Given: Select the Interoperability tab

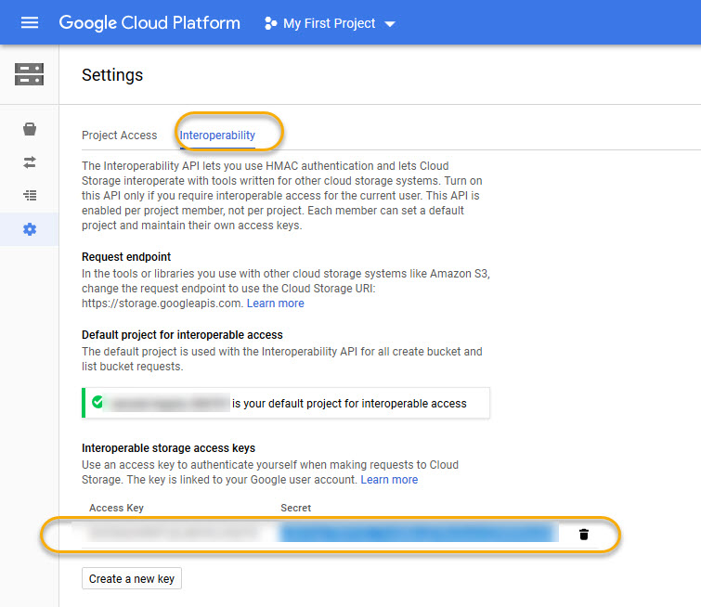Looking at the screenshot, I should [x=217, y=135].
